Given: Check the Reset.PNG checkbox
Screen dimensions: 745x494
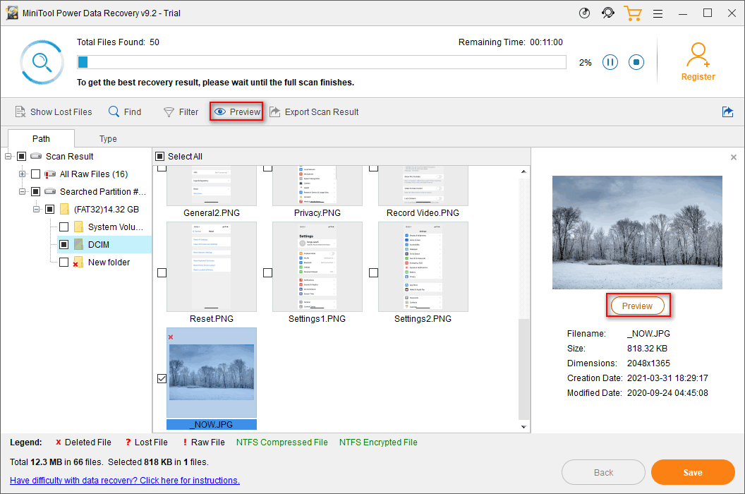Looking at the screenshot, I should click(162, 273).
